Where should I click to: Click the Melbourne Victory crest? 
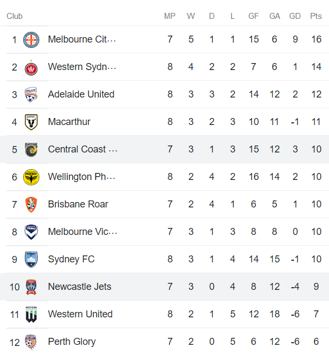click(x=31, y=232)
